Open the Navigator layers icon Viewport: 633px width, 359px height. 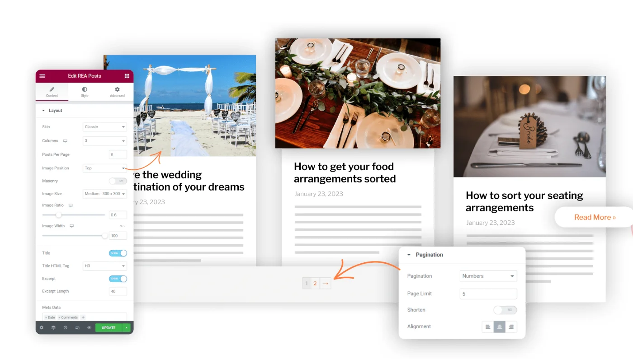(53, 328)
